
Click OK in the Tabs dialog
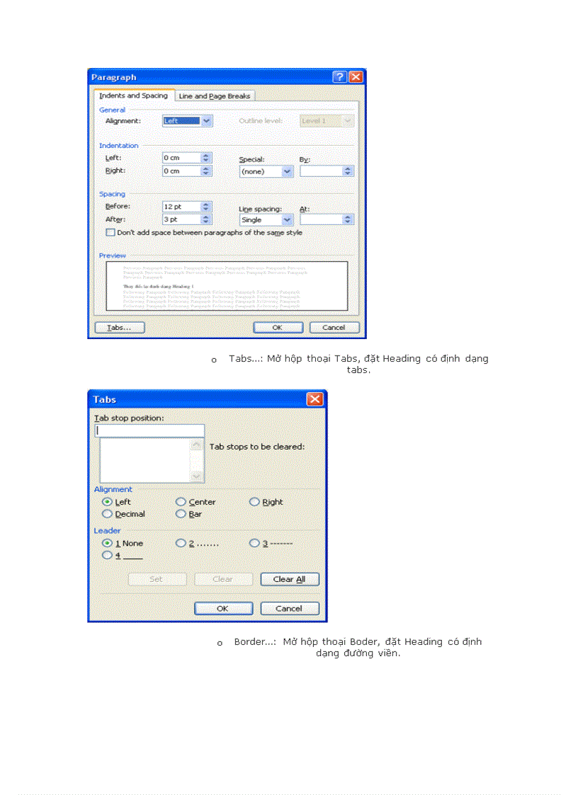pos(223,609)
